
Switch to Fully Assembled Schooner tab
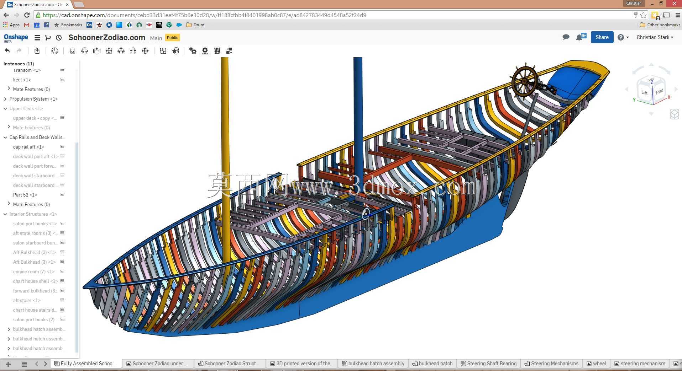(x=85, y=364)
